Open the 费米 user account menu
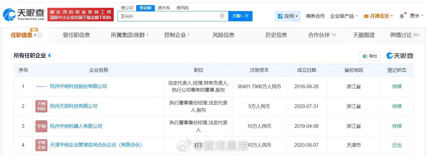Screen dimensions: 426x156 click(x=416, y=16)
